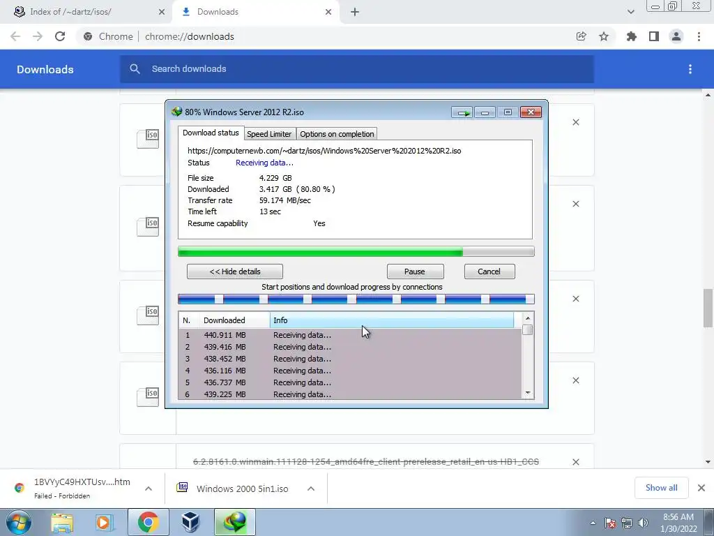
Task: Open Internet Download Manager on the taskbar
Action: tap(234, 522)
